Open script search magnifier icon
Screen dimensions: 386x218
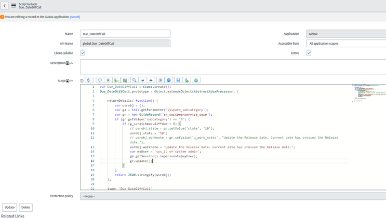click(x=134, y=80)
